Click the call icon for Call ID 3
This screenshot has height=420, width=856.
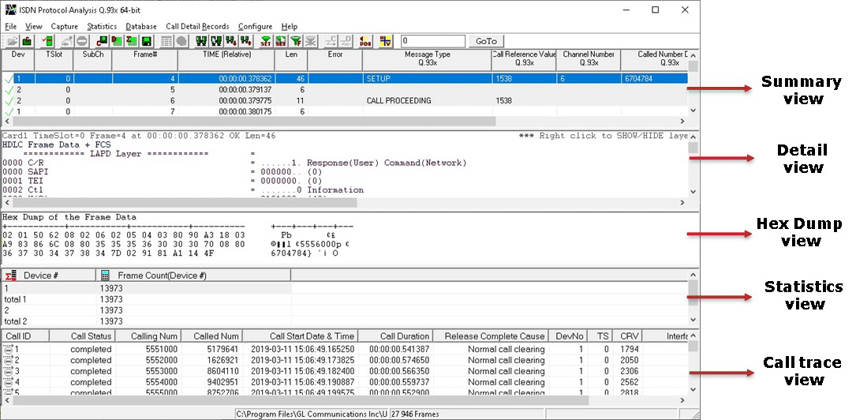tap(9, 371)
